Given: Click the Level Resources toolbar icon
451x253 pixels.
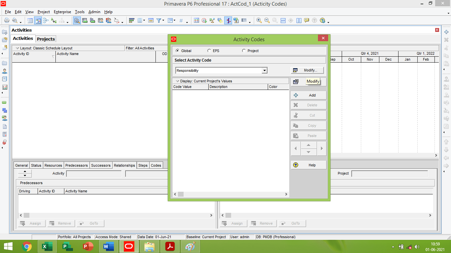Looking at the screenshot, I should pyautogui.click(x=212, y=20).
